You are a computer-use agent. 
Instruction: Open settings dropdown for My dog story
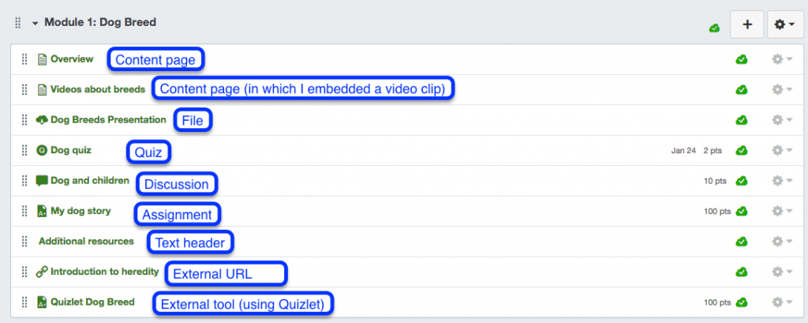tap(782, 211)
